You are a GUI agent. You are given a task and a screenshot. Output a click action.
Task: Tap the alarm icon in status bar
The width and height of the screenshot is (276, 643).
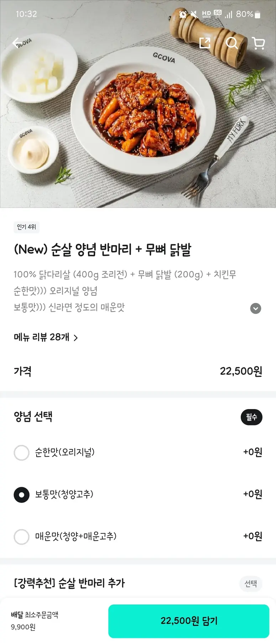click(183, 14)
